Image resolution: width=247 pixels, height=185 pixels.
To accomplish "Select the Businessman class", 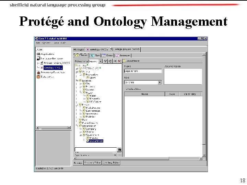I will pyautogui.click(x=93, y=111).
